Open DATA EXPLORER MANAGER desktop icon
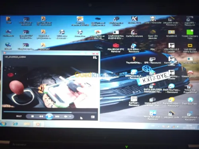The height and width of the screenshot is (149, 199). (x=153, y=88)
